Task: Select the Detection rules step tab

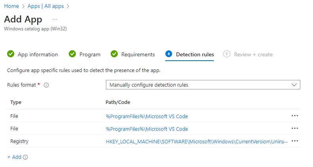Action: pyautogui.click(x=194, y=54)
